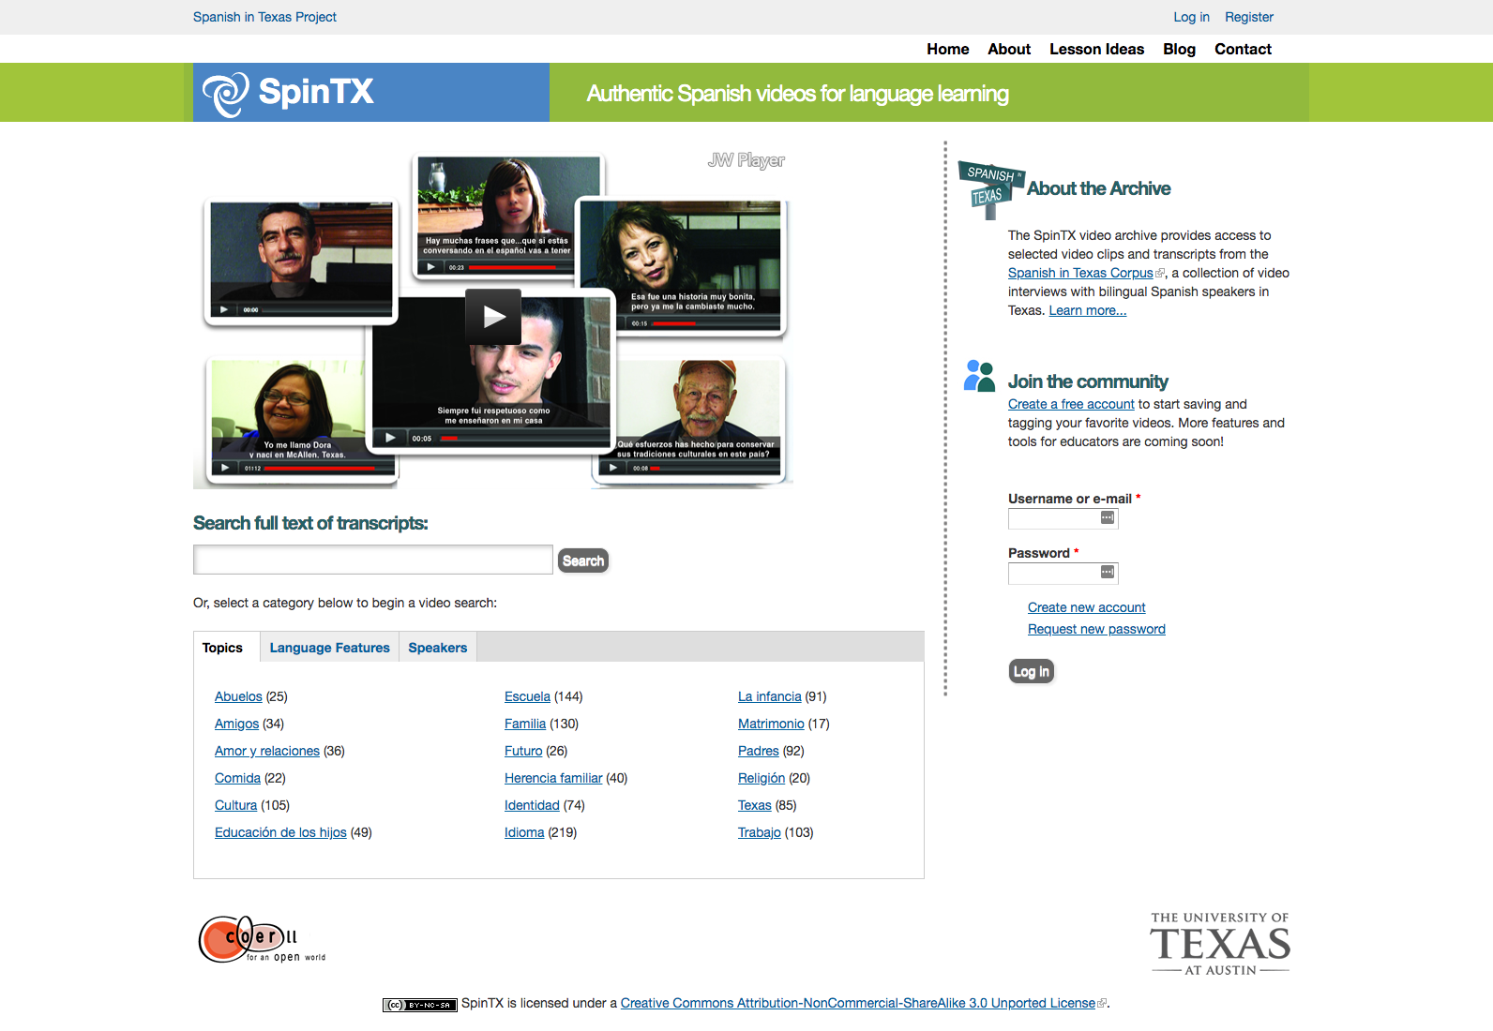1493x1031 pixels.
Task: Open the Amor y relaciones topic
Action: (267, 751)
